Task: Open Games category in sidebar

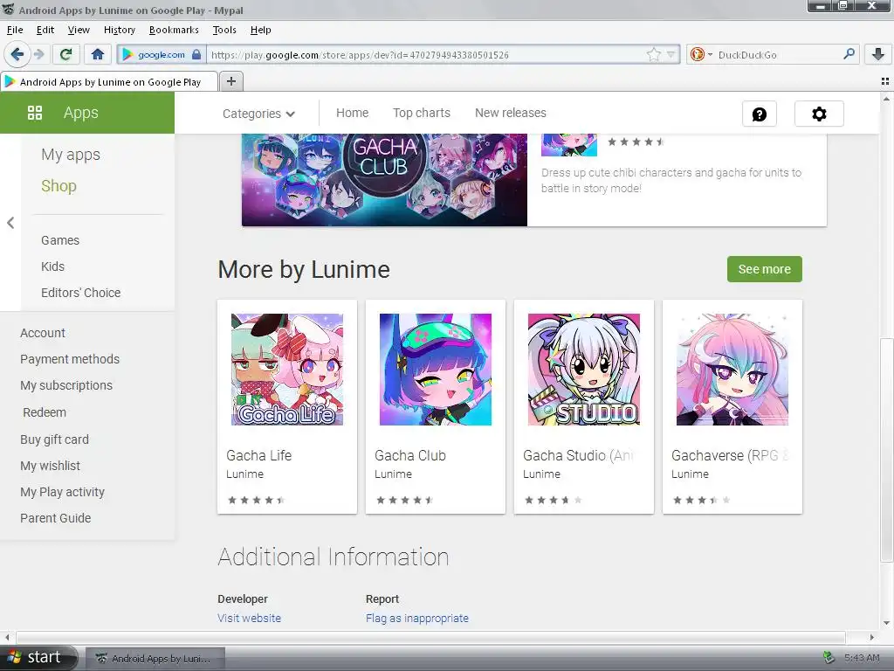Action: (x=60, y=240)
